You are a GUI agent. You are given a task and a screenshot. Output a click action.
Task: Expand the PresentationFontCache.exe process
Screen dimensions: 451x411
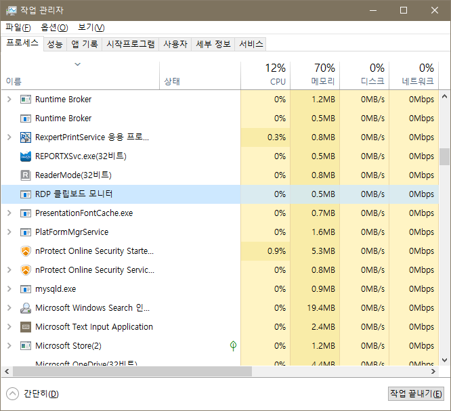pyautogui.click(x=9, y=213)
